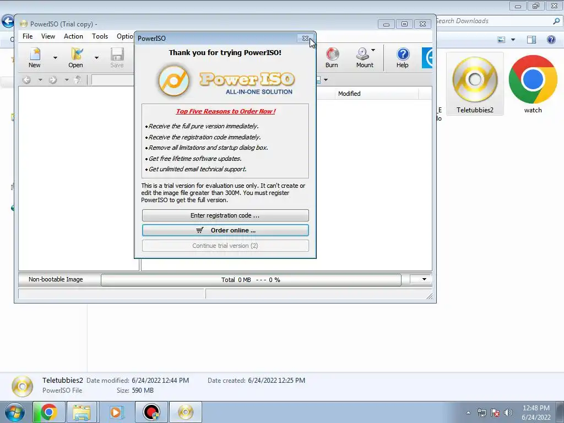Click the Save toolbar icon
The height and width of the screenshot is (423, 564).
click(x=117, y=57)
